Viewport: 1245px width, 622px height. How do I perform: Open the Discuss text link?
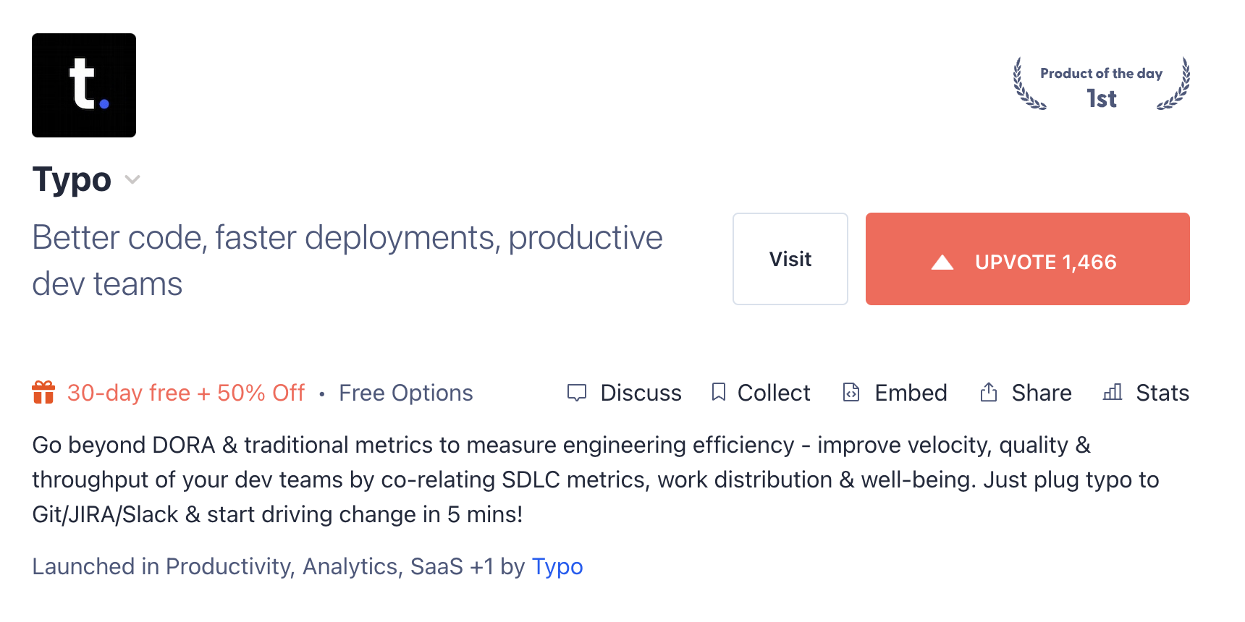click(641, 393)
